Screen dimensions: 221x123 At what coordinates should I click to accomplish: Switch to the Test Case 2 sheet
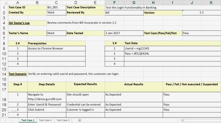point(45,120)
